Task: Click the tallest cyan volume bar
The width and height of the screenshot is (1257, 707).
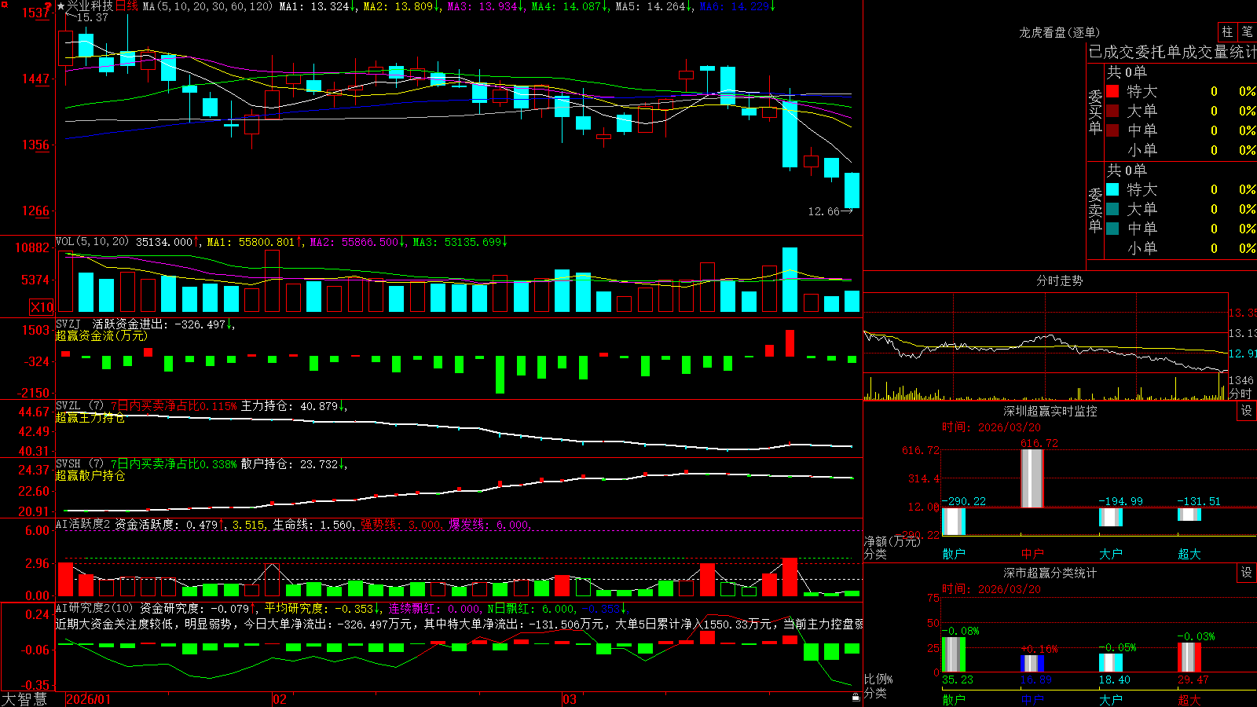Action: click(x=790, y=280)
